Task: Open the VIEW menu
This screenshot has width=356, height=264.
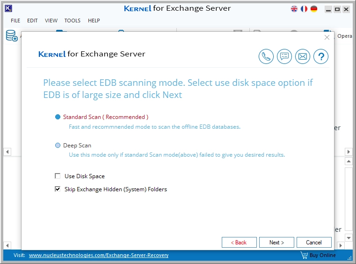Action: point(51,21)
